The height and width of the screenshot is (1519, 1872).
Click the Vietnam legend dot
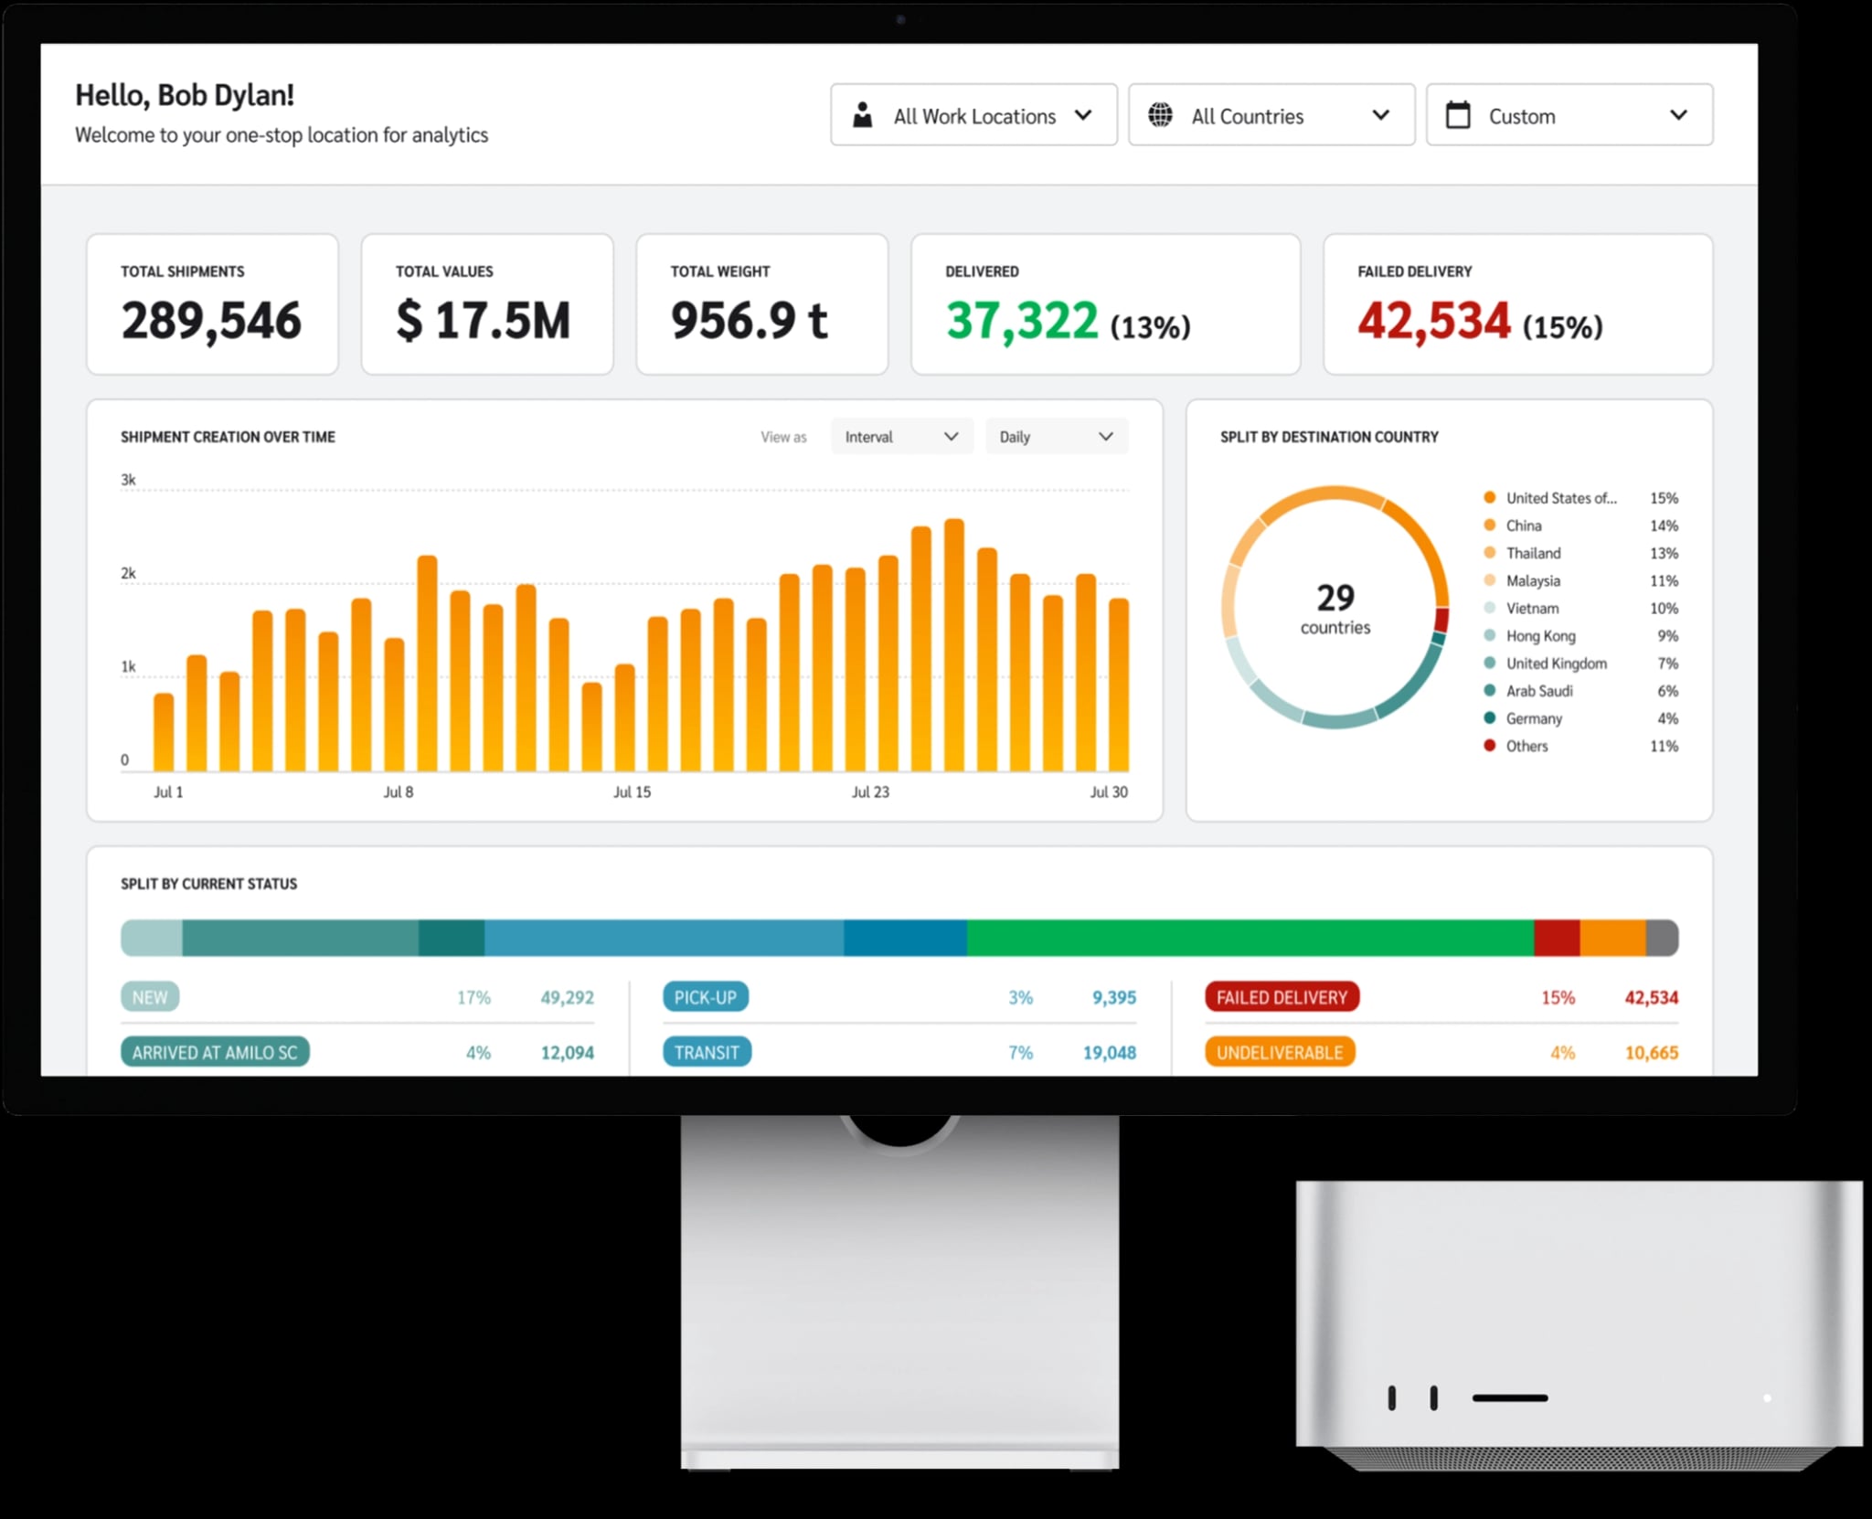click(x=1489, y=608)
